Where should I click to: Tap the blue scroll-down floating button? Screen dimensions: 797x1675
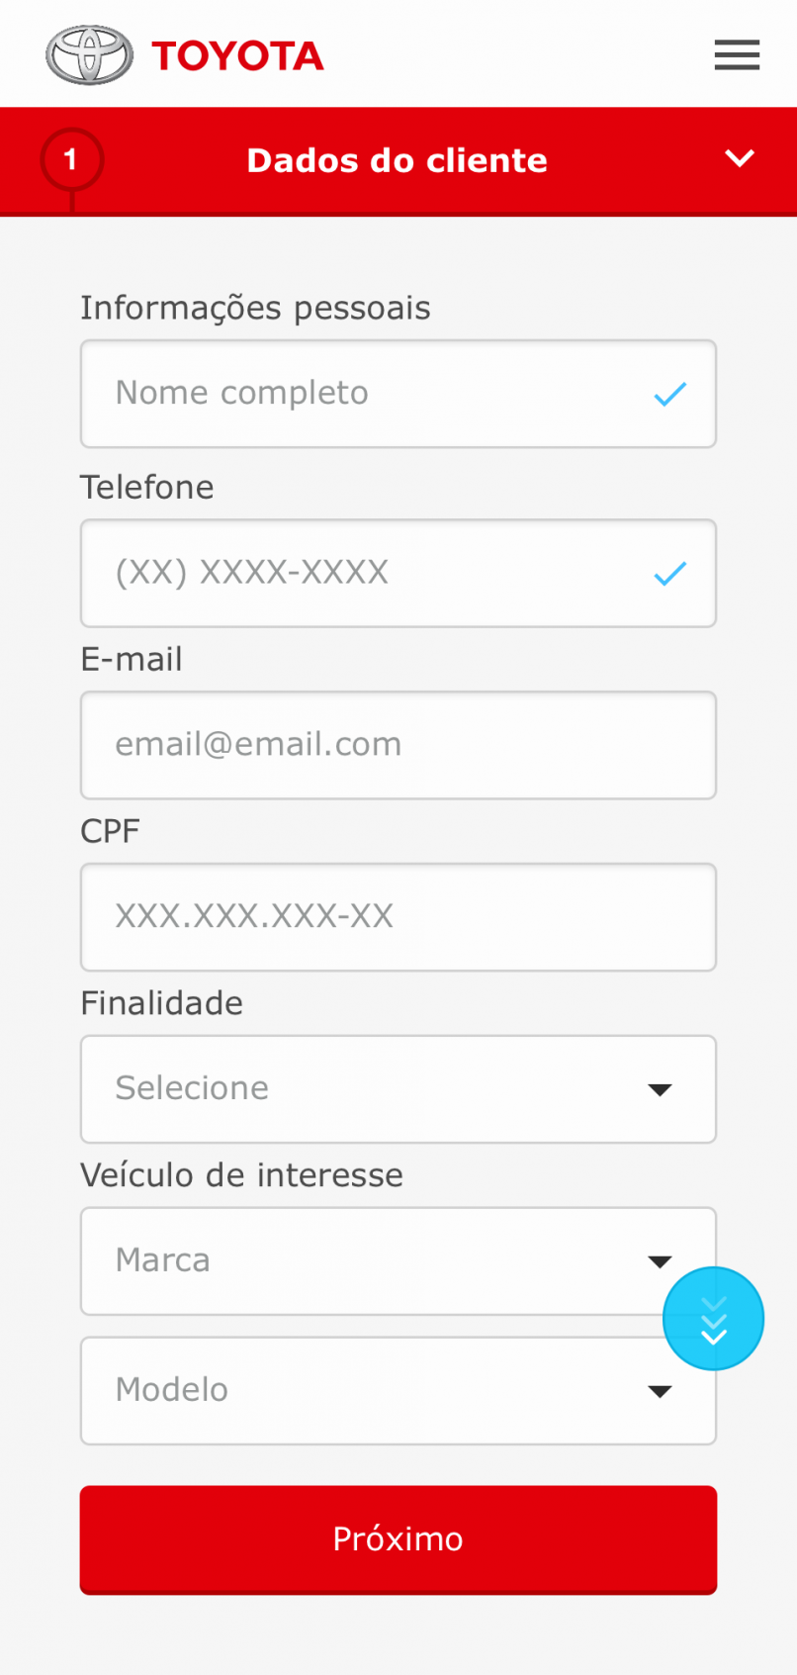(x=713, y=1319)
